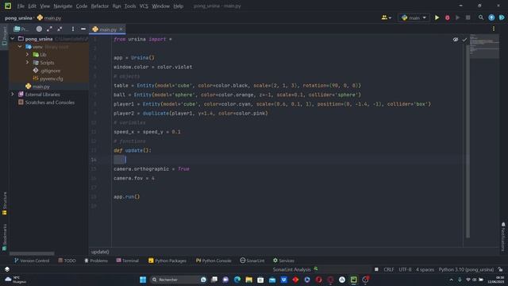Open the Windows Start menu
Viewport: 508px width, 286px height.
click(143, 280)
